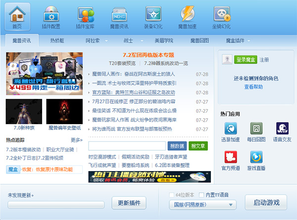Screen dimensions: 297x220
Task: Open 插件配置 plugin settings icon
Action: tap(51, 17)
